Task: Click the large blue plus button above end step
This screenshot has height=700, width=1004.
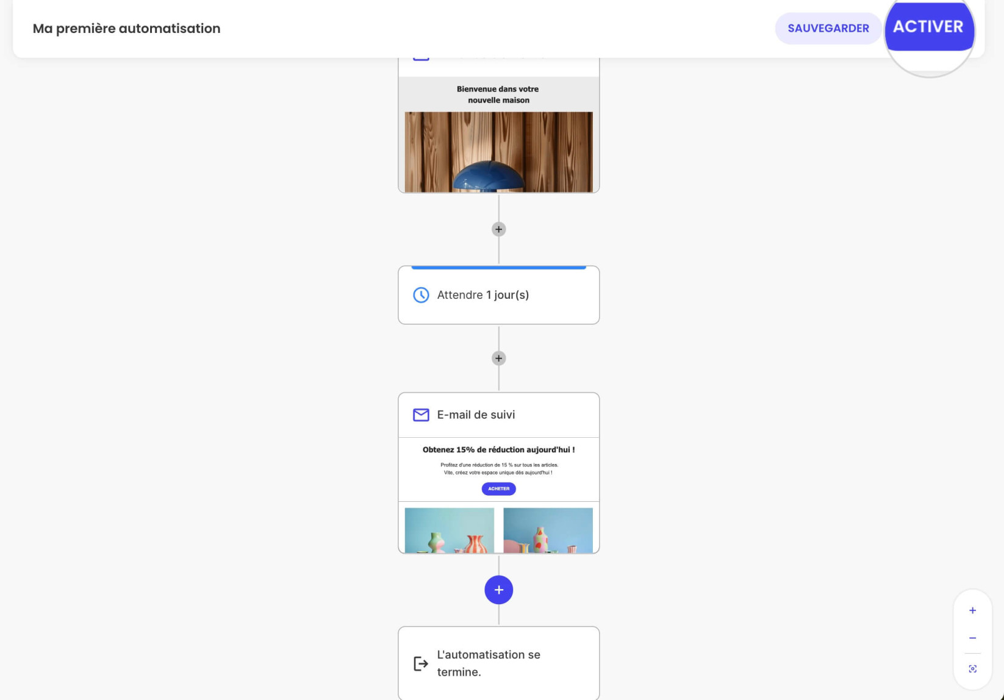Action: coord(498,590)
